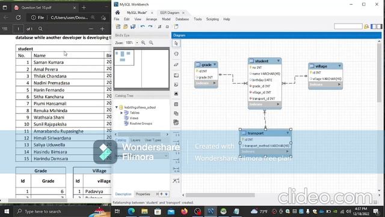Screen dimensions: 385x217
Task: Collapse the grade table with header arrow
Action: (x=215, y=64)
